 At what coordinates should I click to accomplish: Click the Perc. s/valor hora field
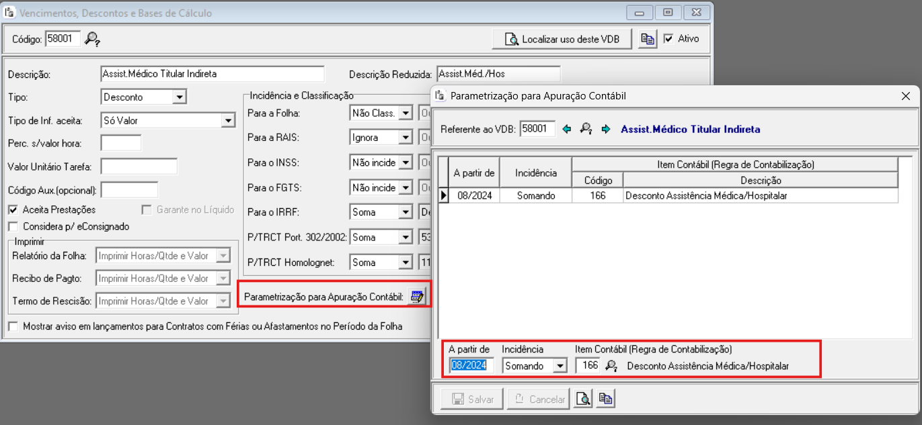coord(121,142)
